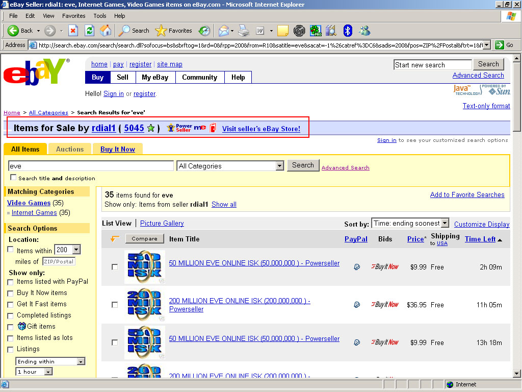The height and width of the screenshot is (392, 522).
Task: Open 'Visit seller's eBay Store!' link
Action: [x=261, y=129]
